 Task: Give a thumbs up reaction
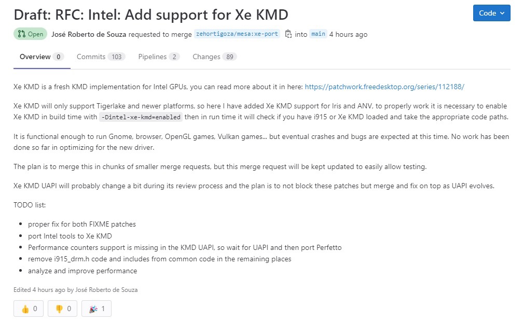pos(28,309)
